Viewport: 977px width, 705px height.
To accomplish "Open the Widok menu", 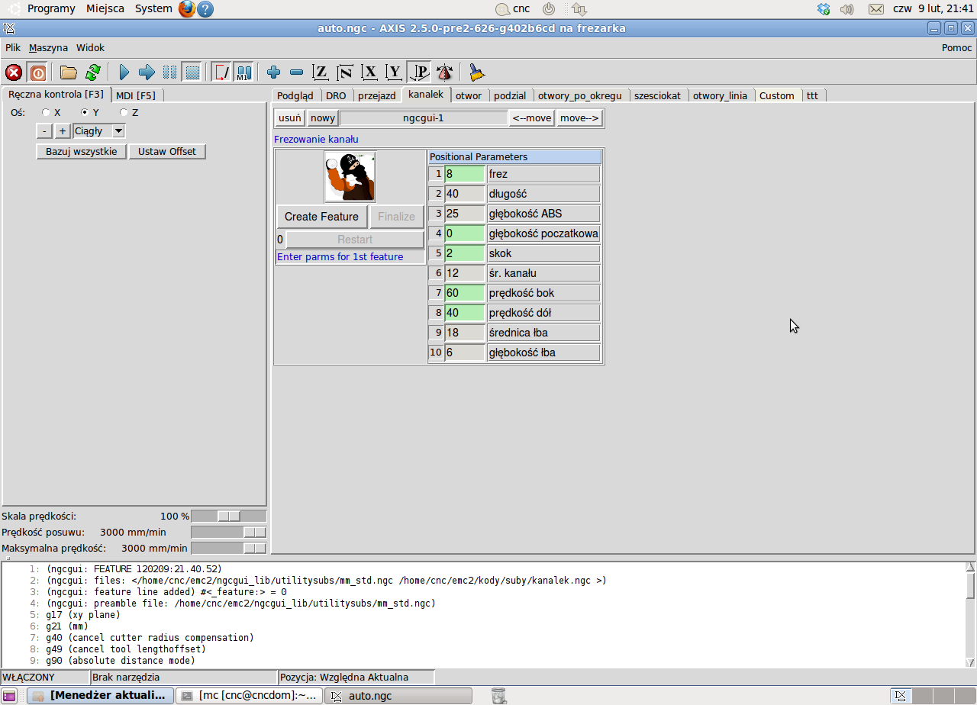I will [x=90, y=47].
